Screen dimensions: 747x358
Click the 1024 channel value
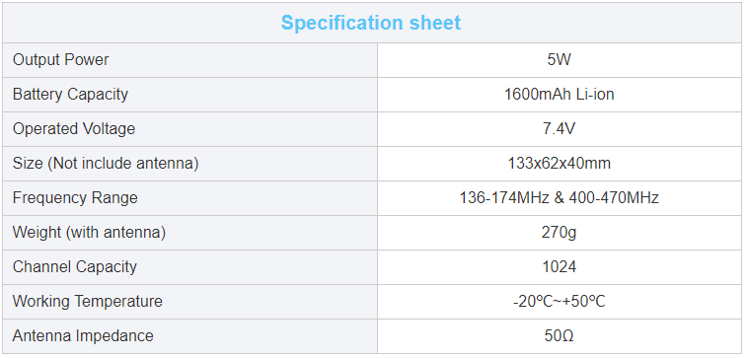pos(560,267)
